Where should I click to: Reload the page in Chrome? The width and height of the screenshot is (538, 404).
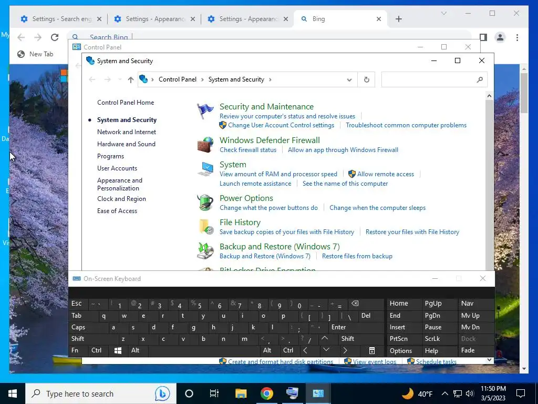coord(55,37)
